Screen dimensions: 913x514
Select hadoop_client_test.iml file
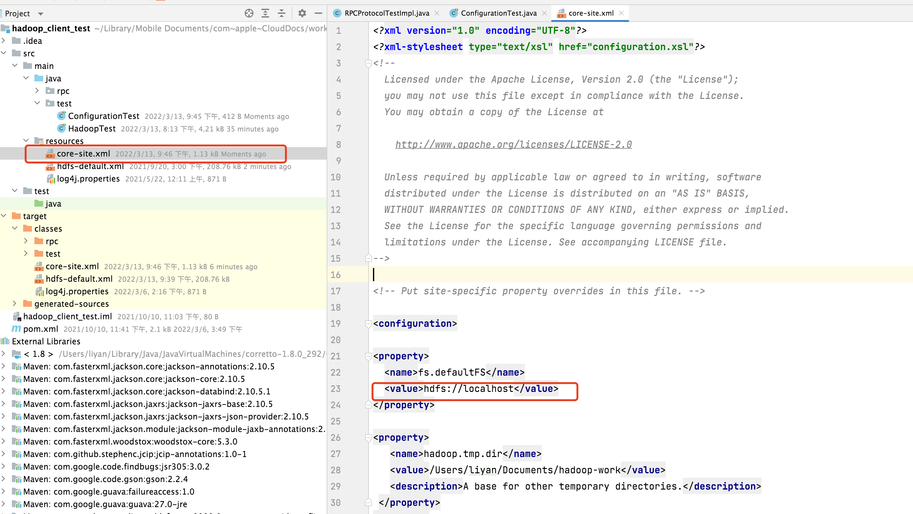67,316
